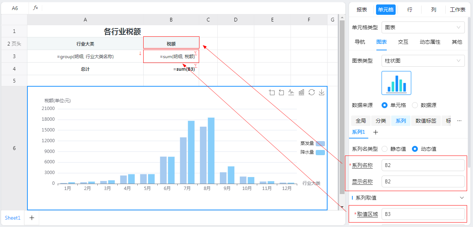
Task: Click the zoom reset icon in chart toolbar
Action: click(282, 93)
